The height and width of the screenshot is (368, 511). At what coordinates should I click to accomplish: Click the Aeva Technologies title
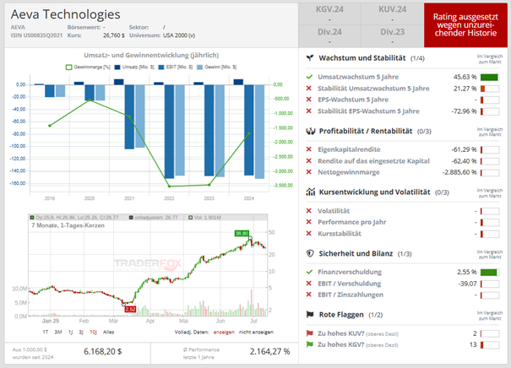(66, 14)
